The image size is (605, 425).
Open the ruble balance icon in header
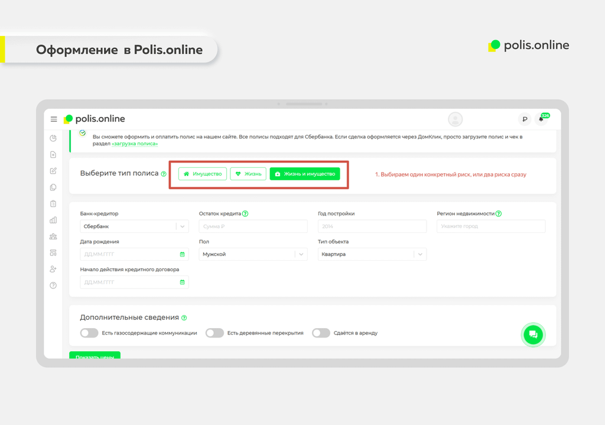(x=524, y=119)
